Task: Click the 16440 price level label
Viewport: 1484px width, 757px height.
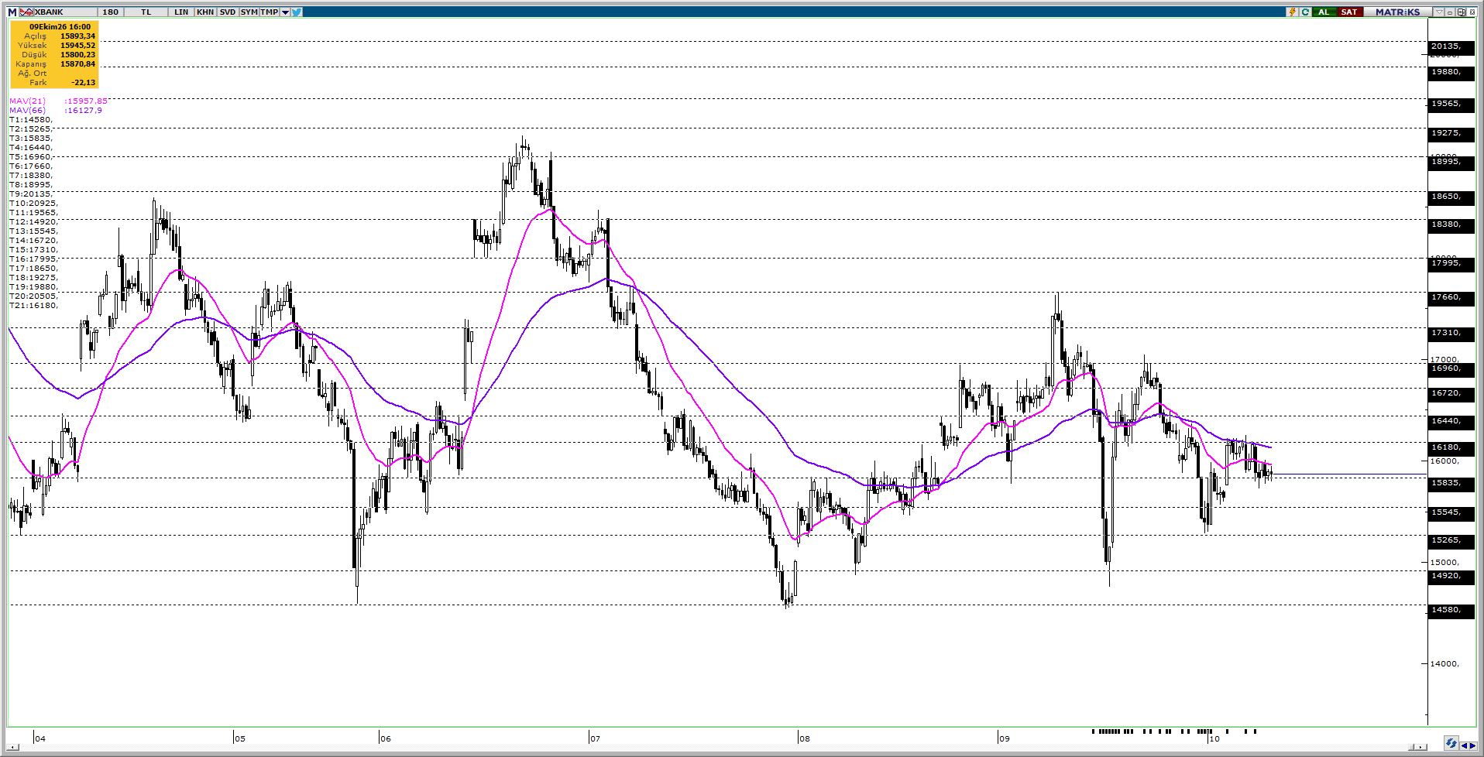Action: pyautogui.click(x=1451, y=421)
